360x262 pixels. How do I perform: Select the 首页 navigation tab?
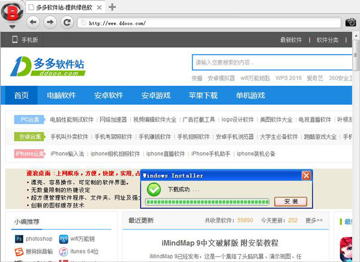22,95
